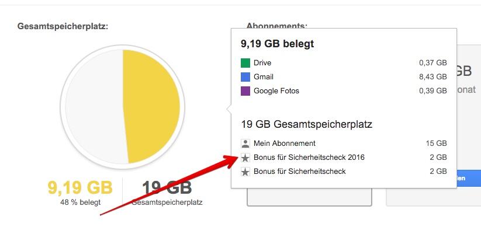Click the 48 % belegt label
Screen dimensions: 481x227
pyautogui.click(x=81, y=202)
